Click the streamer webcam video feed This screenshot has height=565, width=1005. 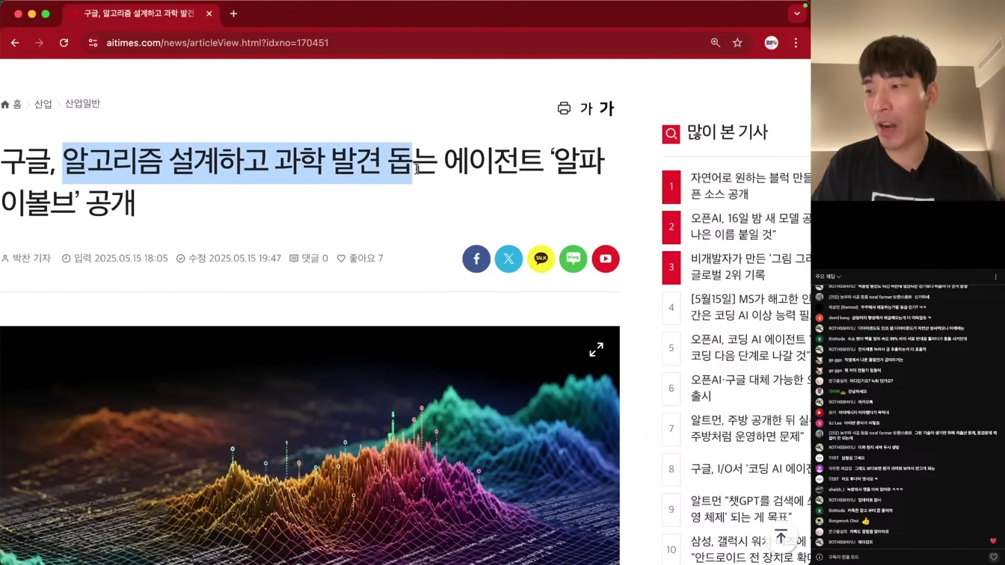pyautogui.click(x=908, y=100)
